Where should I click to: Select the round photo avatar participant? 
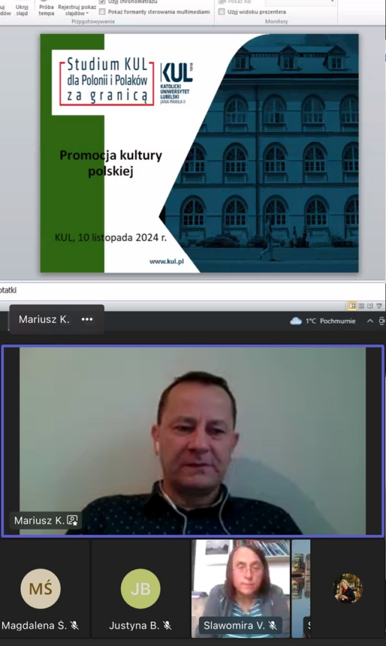tap(348, 589)
